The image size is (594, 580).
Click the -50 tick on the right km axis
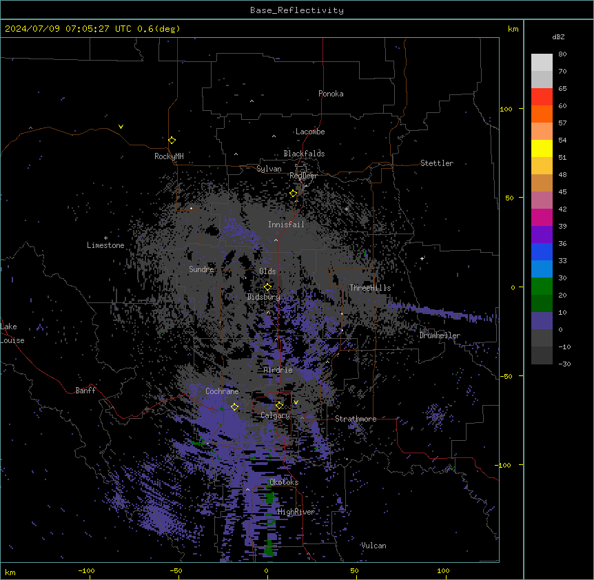point(506,376)
